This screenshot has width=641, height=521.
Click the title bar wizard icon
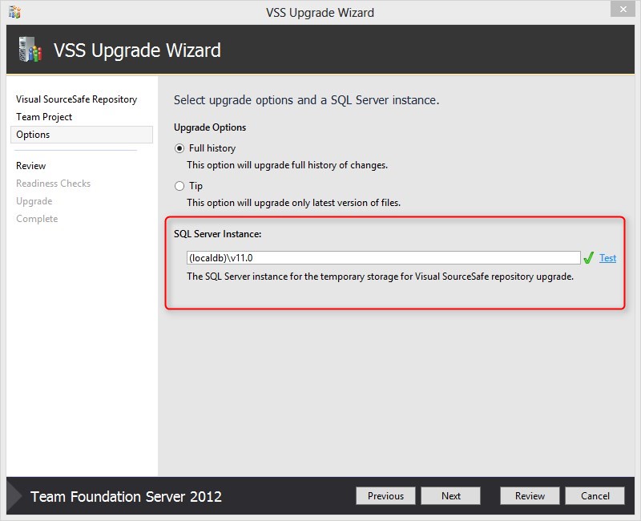coord(14,12)
